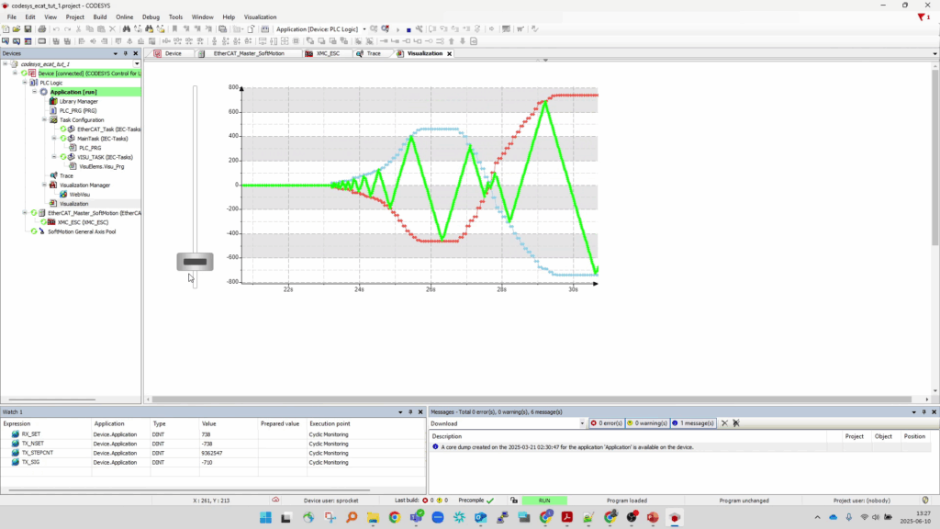Click the Delete X toolbar icon
This screenshot has width=940, height=529.
click(112, 28)
